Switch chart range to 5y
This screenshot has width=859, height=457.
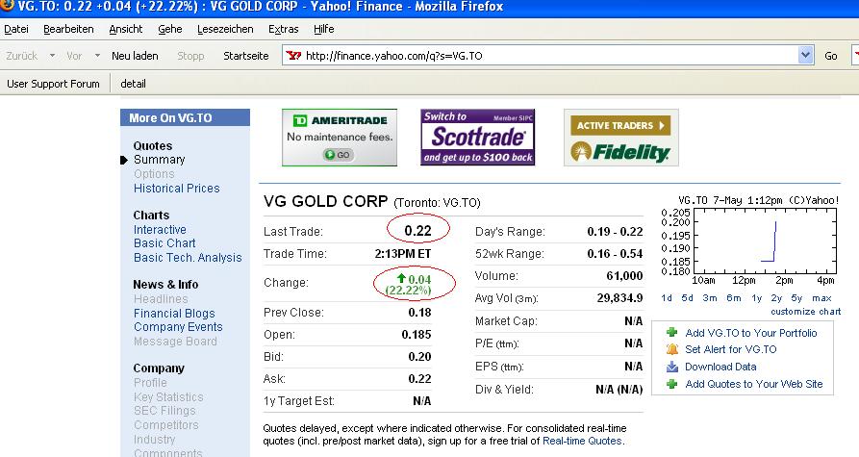pyautogui.click(x=796, y=297)
